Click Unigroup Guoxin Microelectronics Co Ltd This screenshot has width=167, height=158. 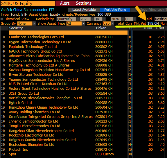pyautogui.click(x=42, y=140)
